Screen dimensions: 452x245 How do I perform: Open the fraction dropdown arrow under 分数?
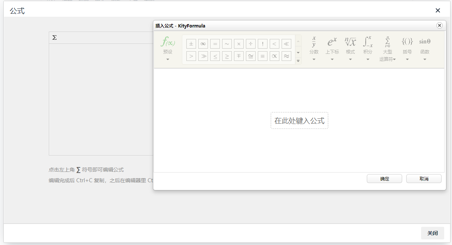[x=314, y=58]
